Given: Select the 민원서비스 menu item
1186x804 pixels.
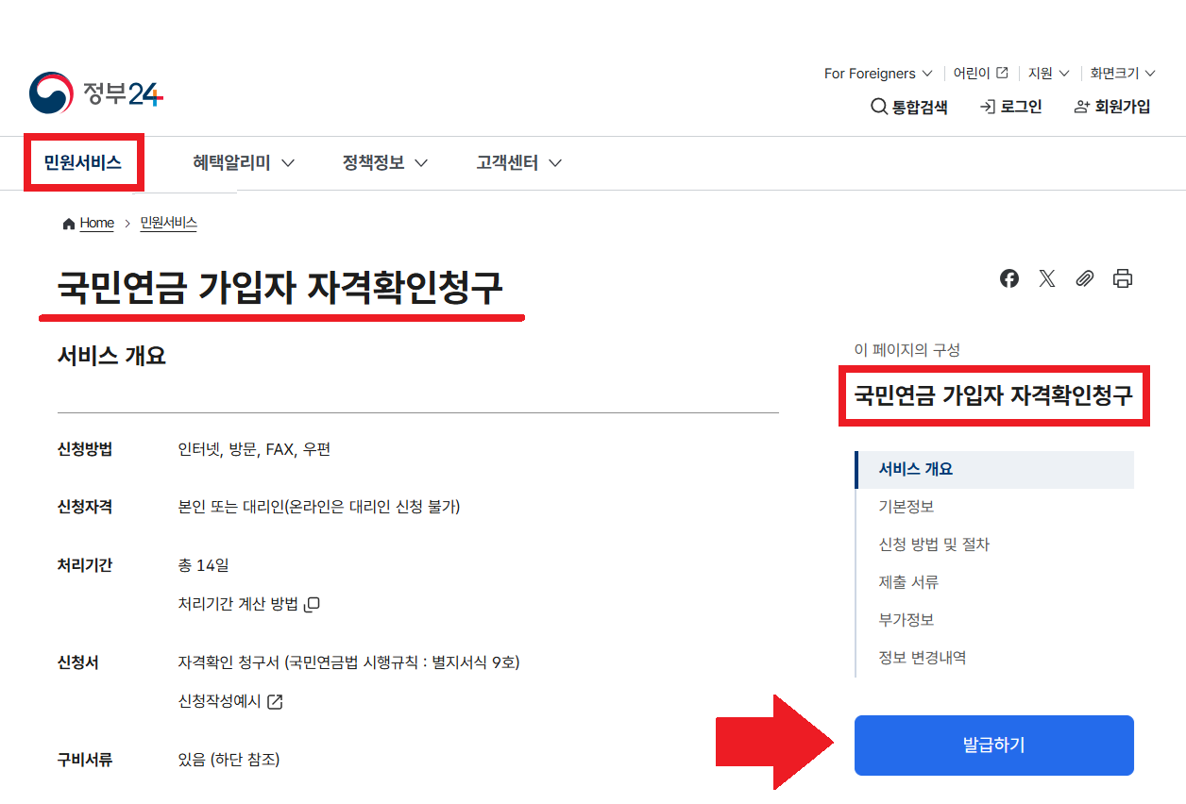Looking at the screenshot, I should (83, 162).
